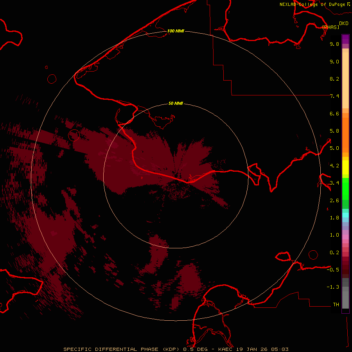Screen dimensions: 352x352
Task: Click the 100 NMI range ring label
Action: (x=176, y=31)
